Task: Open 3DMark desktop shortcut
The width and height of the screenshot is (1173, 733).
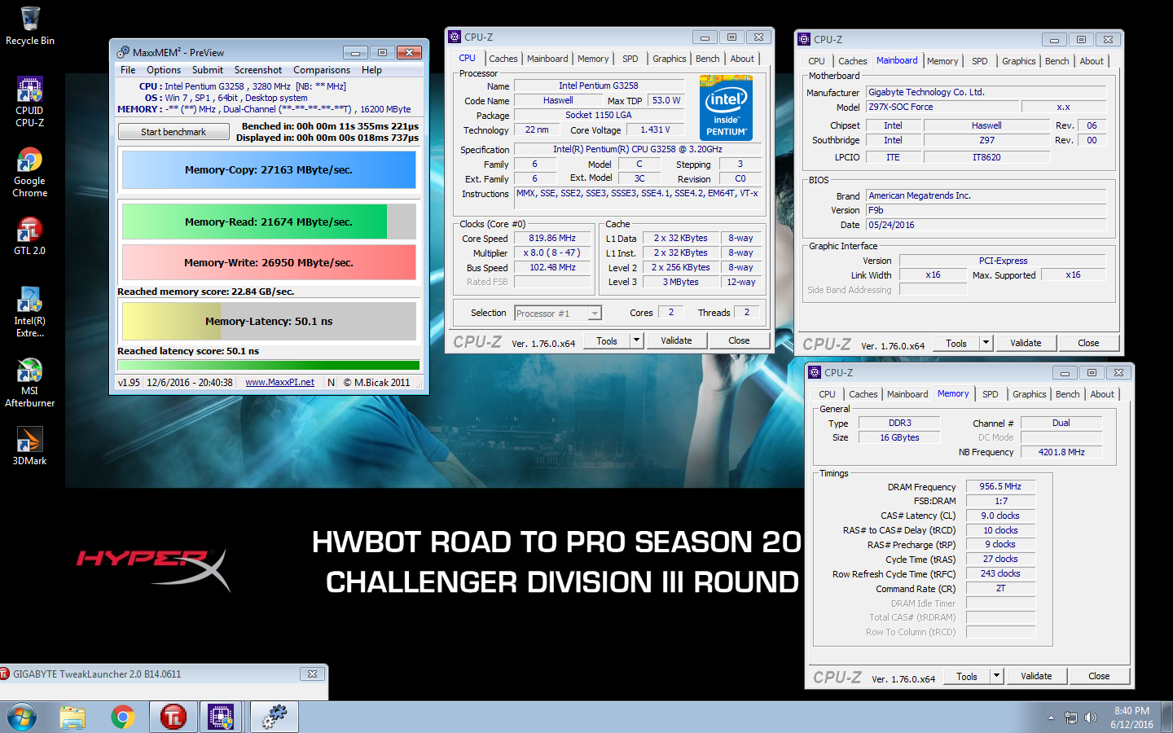Action: pyautogui.click(x=29, y=446)
